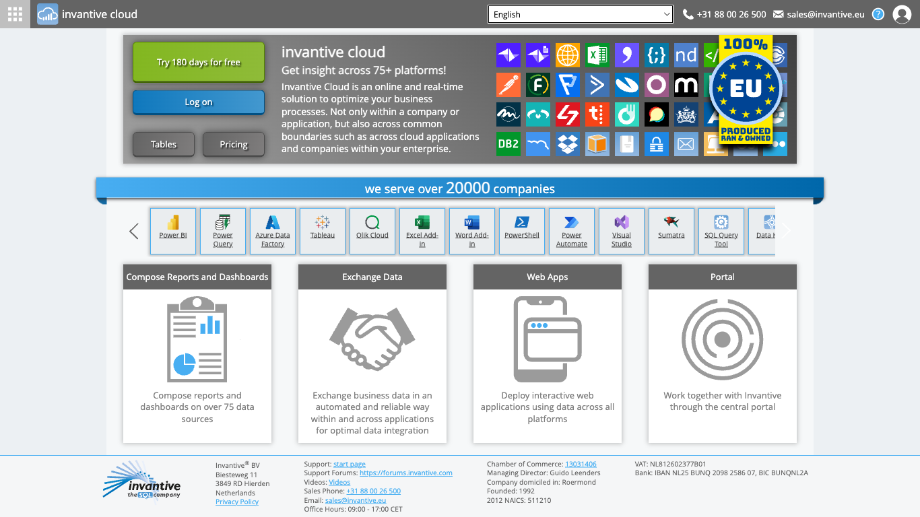Click the 100% EU produced badge
Image resolution: width=920 pixels, height=517 pixels.
(746, 89)
